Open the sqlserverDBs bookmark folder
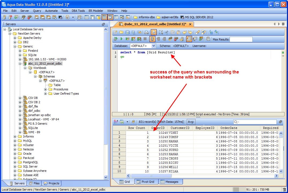Screen dimensions: 288x193 pyautogui.click(x=167, y=17)
